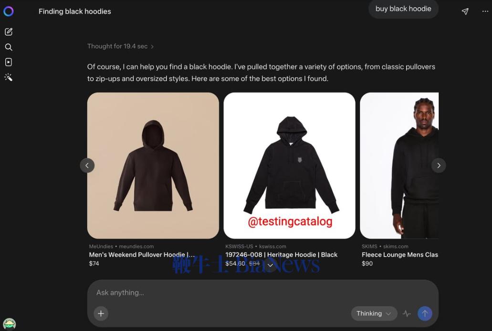
Task: Expand the 'Thought for 19.4 sec' details
Action: tap(120, 46)
